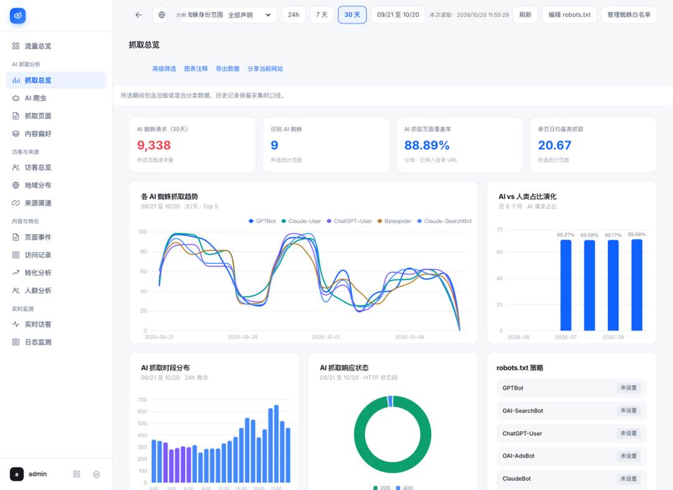Toggle the ChatGPT-User series in the legend
This screenshot has width=673, height=490.
pyautogui.click(x=349, y=221)
